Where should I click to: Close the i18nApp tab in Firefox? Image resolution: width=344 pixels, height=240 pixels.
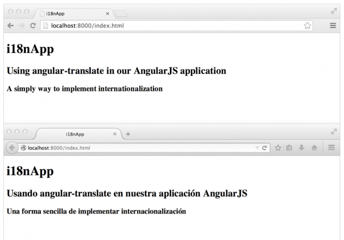pos(115,134)
